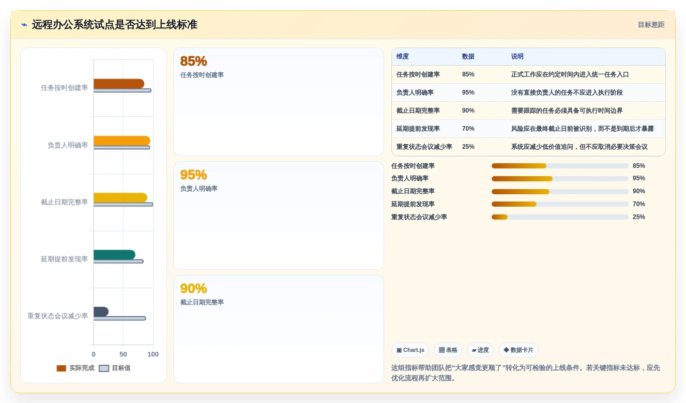Click the 任务按时创建率 actual bar in chart
Screen dimensions: 686x403
point(119,84)
